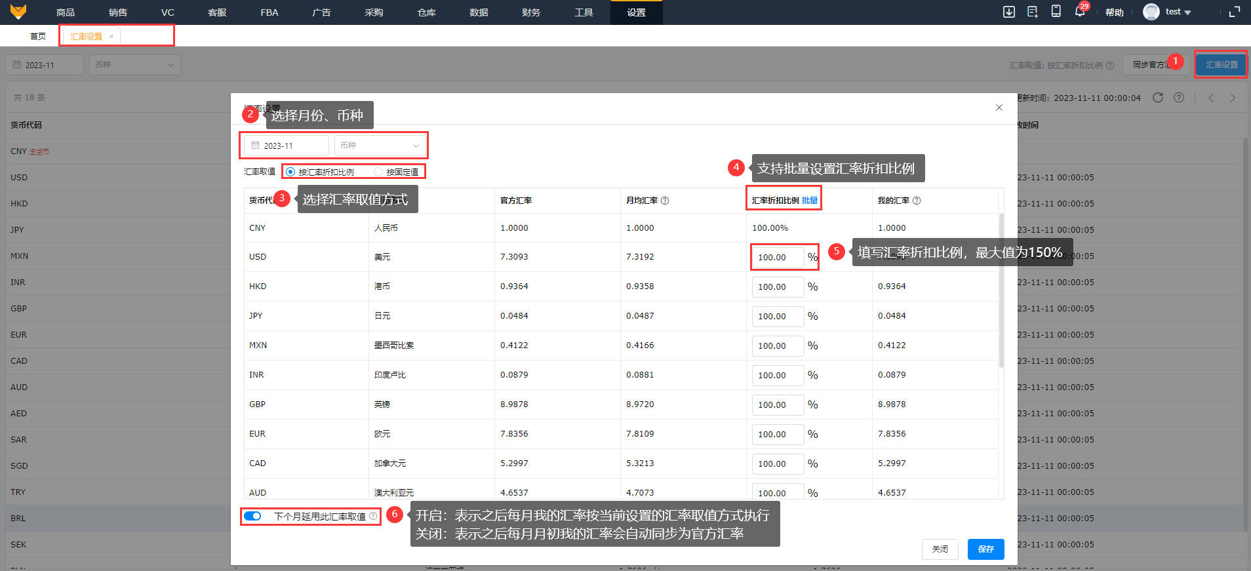Toggle fullscreen mode icon
This screenshot has height=571, width=1251.
pos(1234,12)
